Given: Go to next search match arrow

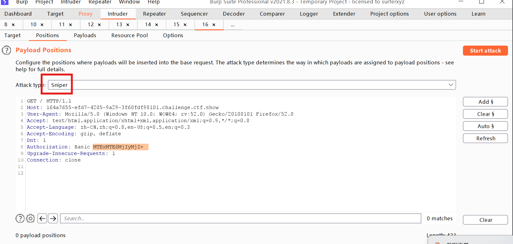Looking at the screenshot, I should pos(53,218).
